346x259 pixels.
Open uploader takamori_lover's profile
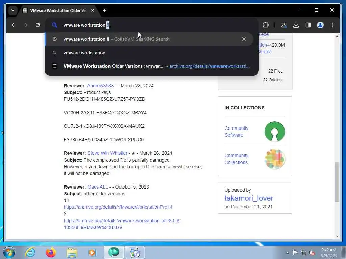point(249,198)
